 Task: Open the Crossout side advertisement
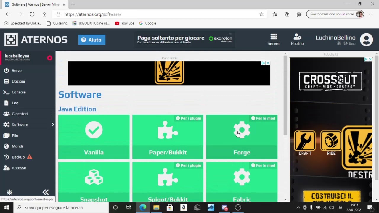(x=331, y=130)
